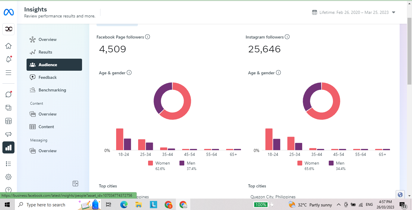Open File Explorer from the taskbar
Viewport: 412px width, 210px height.
[138, 205]
